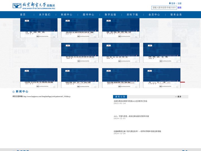Select 数字出版 in the navigation bar
This screenshot has width=201, height=151.
tap(111, 15)
